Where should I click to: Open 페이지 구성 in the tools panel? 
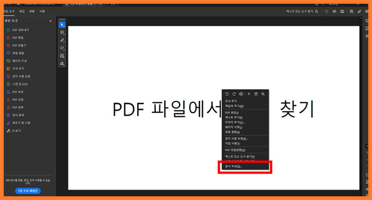16,61
